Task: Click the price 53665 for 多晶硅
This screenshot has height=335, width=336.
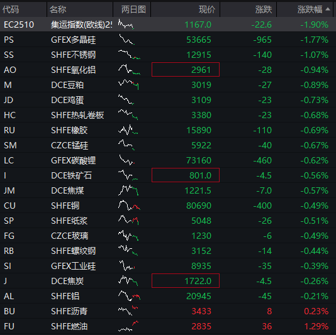Action: pos(199,40)
